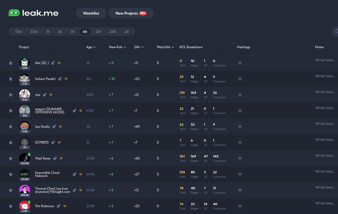Star the DSTRBTD row
Image resolution: width=338 pixels, height=214 pixels.
[11, 142]
